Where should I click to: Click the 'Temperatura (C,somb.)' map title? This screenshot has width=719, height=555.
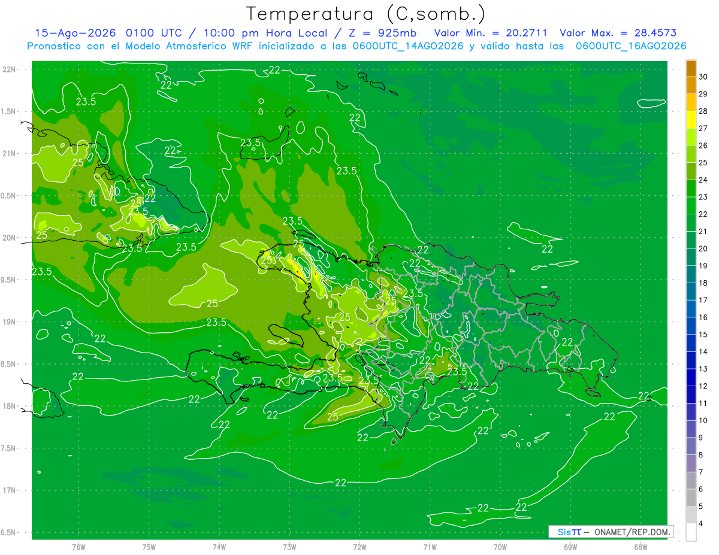point(366,14)
